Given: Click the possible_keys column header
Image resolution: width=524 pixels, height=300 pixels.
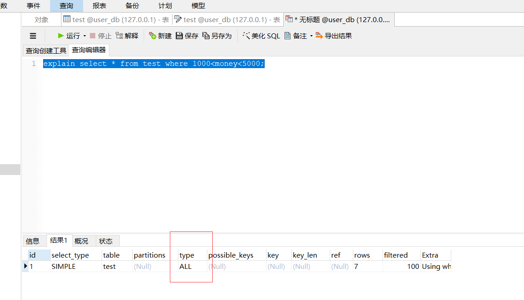Looking at the screenshot, I should point(237,255).
